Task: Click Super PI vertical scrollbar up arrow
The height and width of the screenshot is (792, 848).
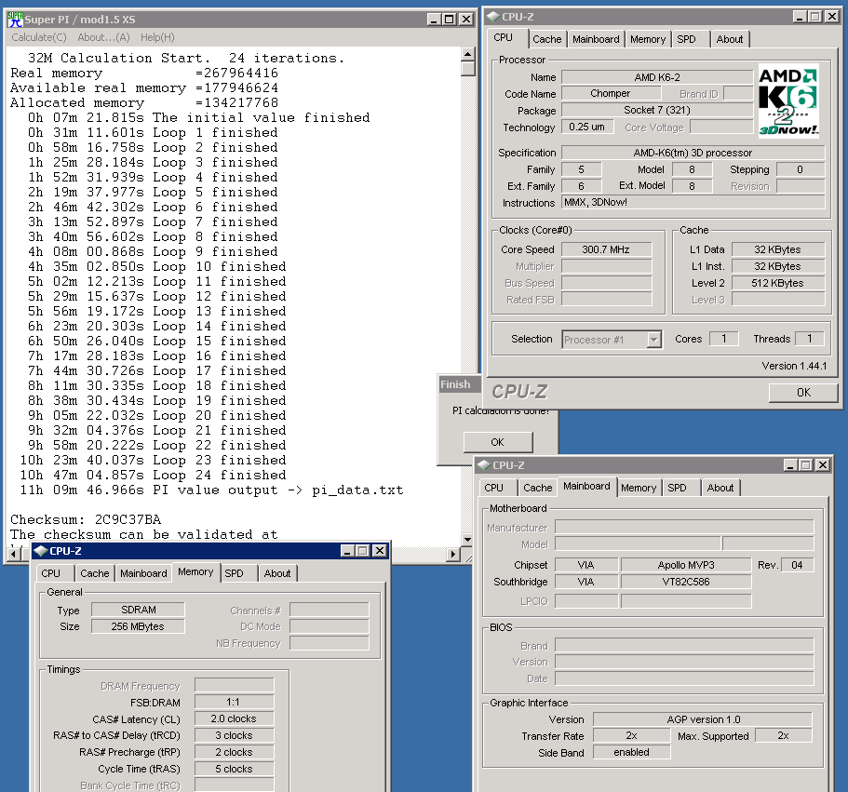Action: point(468,54)
